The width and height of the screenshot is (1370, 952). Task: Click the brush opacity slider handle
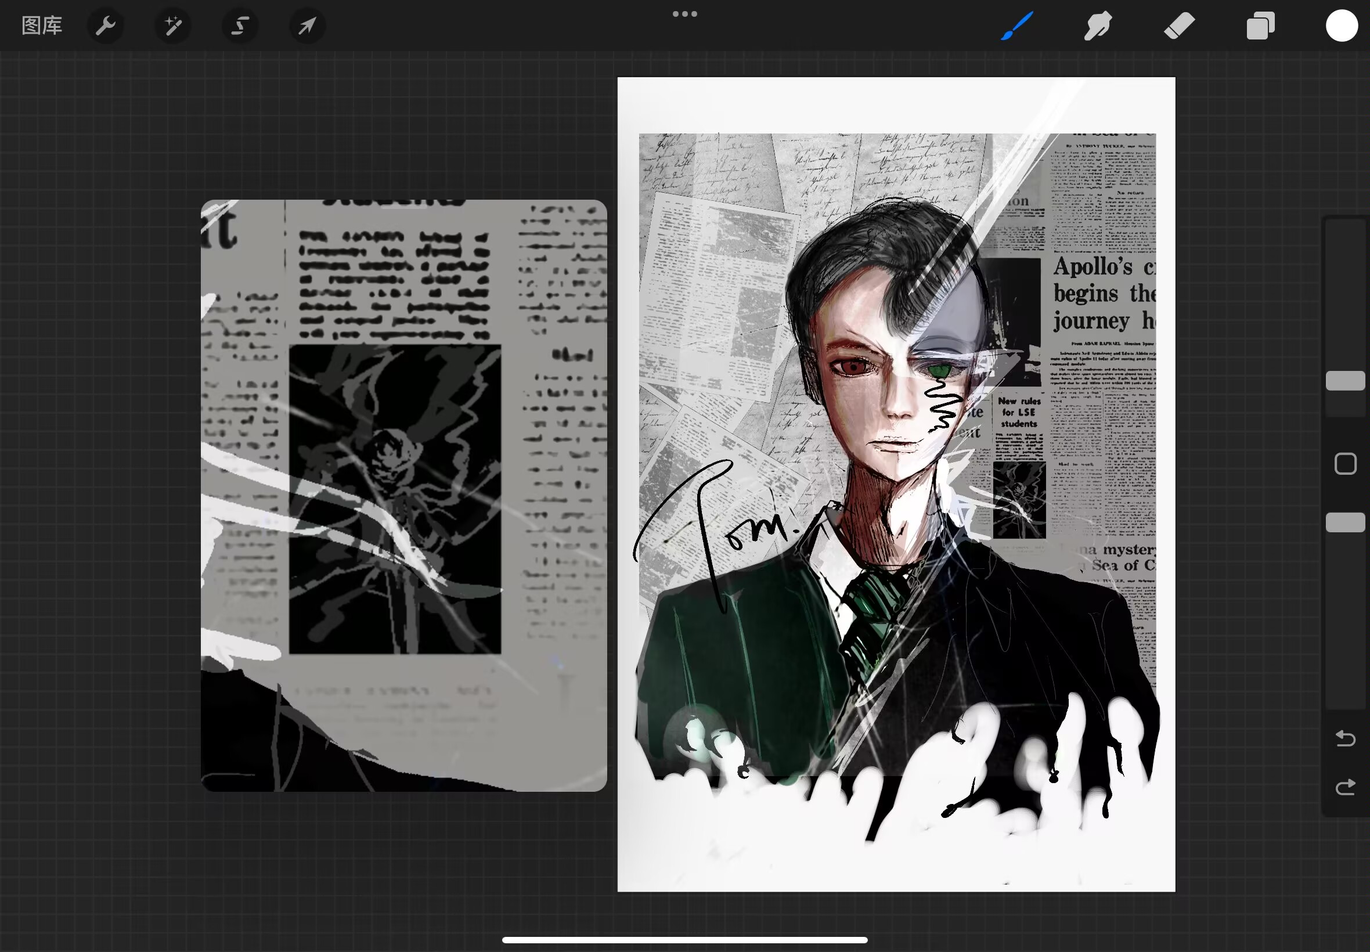point(1345,522)
